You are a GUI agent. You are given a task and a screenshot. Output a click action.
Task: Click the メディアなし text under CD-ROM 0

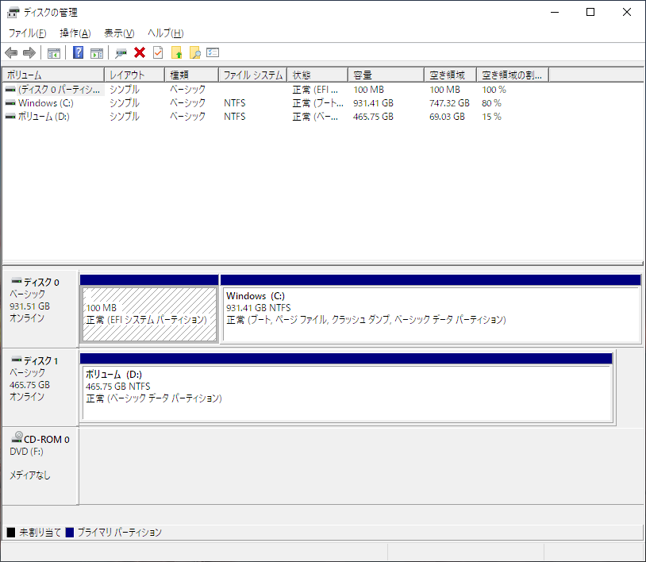click(30, 475)
